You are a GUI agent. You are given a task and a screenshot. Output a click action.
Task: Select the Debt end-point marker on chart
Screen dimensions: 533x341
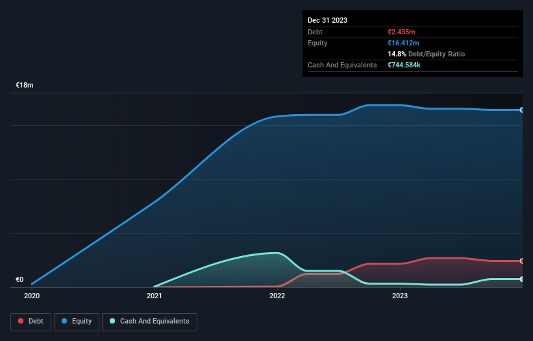522,261
